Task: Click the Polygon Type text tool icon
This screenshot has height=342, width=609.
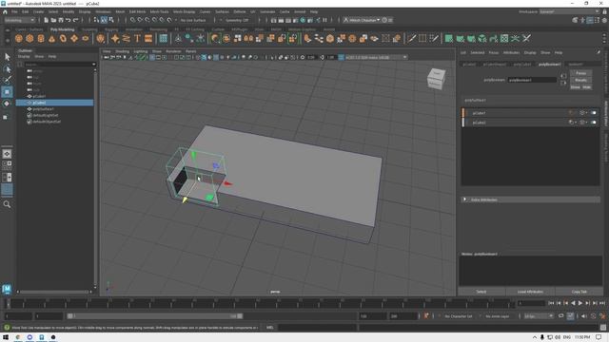Action: click(137, 38)
